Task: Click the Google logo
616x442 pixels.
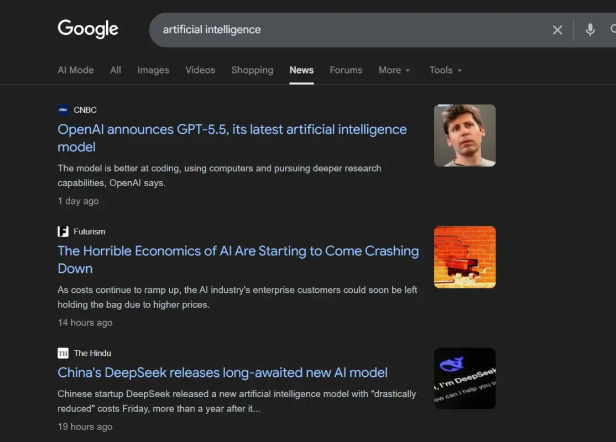Action: (88, 29)
